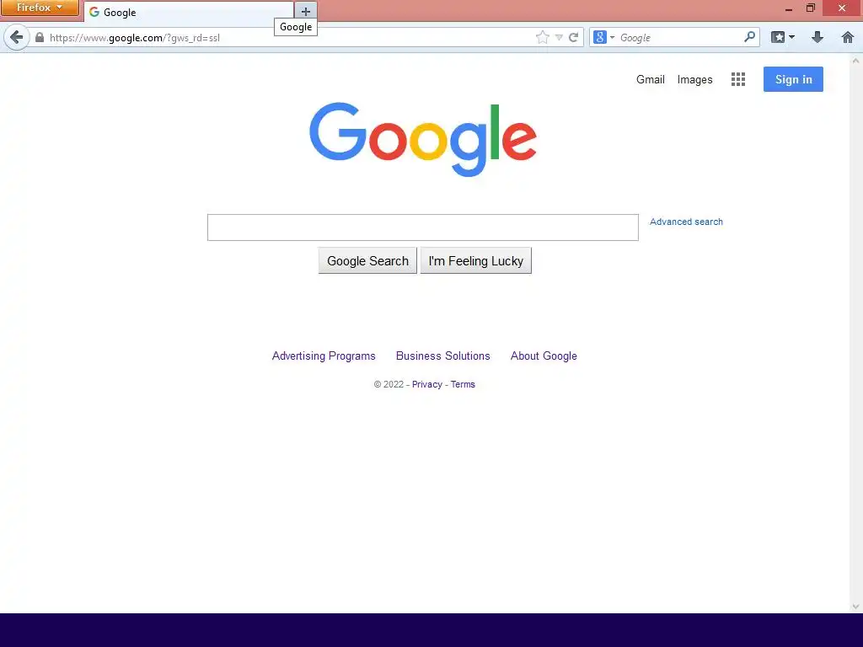Screen dimensions: 863x647
Task: Click the colorful Google logo
Action: [x=423, y=139]
